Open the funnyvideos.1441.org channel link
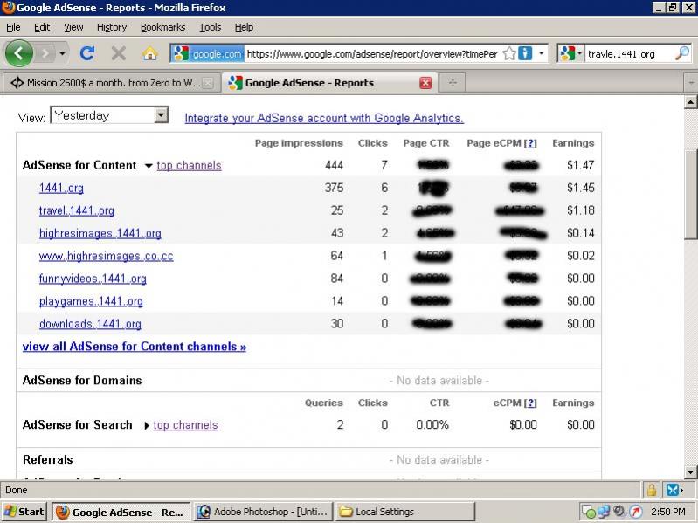Viewport: 698px width, 523px height. click(x=93, y=279)
